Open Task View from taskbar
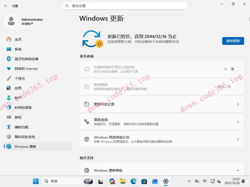 [x=101, y=181]
